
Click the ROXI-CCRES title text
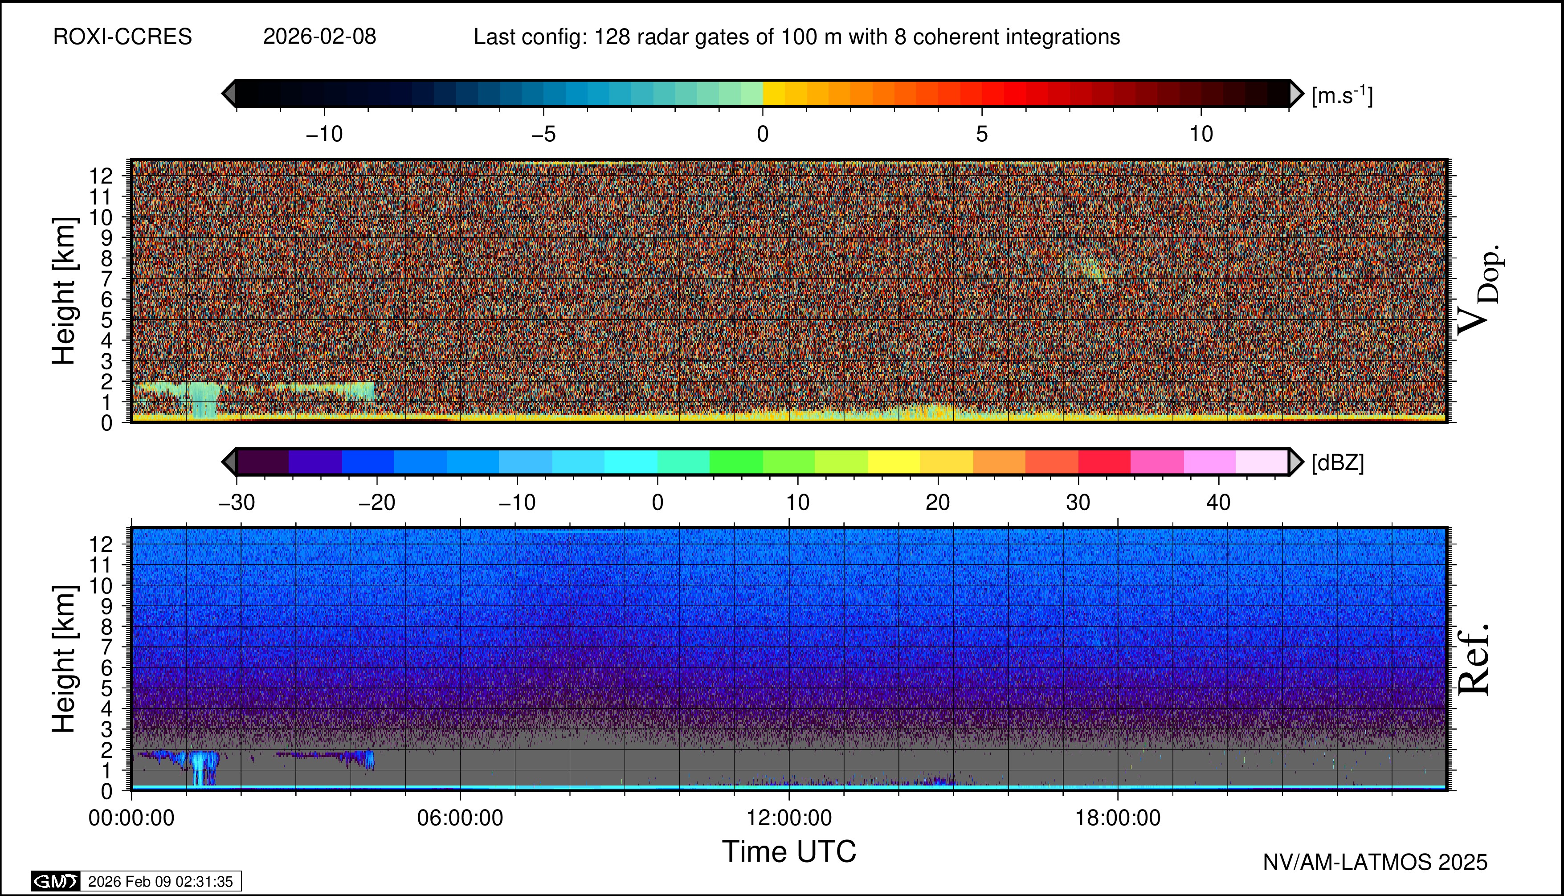tap(123, 37)
